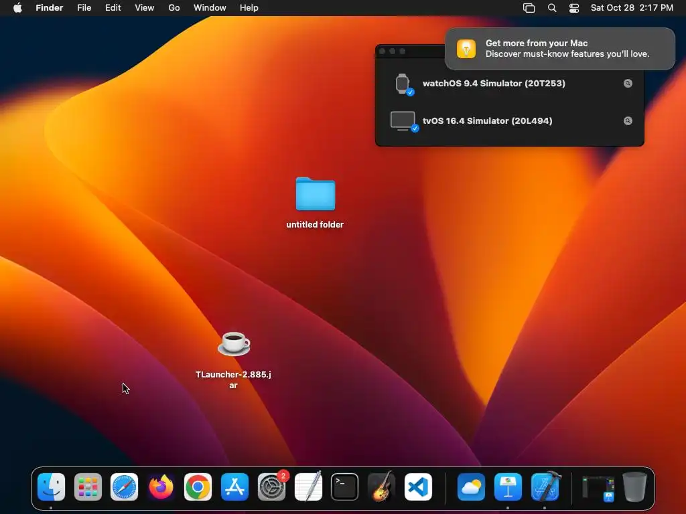Open the Help menu
686x514 pixels.
(249, 8)
